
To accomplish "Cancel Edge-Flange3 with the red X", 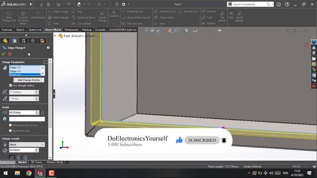I will coord(10,54).
